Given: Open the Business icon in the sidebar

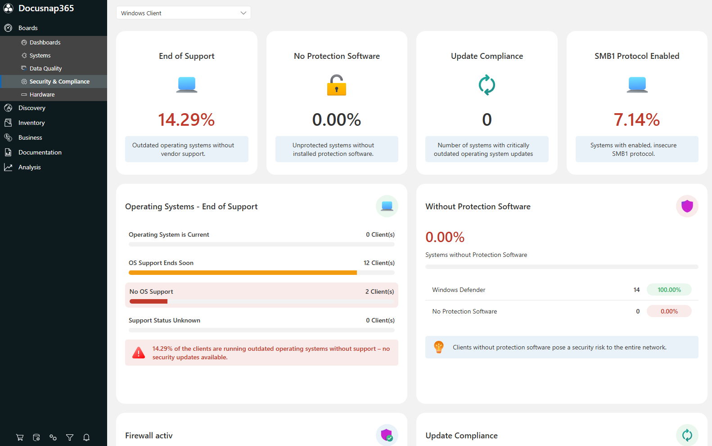Looking at the screenshot, I should [8, 137].
